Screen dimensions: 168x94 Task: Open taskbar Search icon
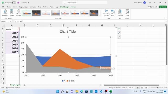click(x=62, y=91)
